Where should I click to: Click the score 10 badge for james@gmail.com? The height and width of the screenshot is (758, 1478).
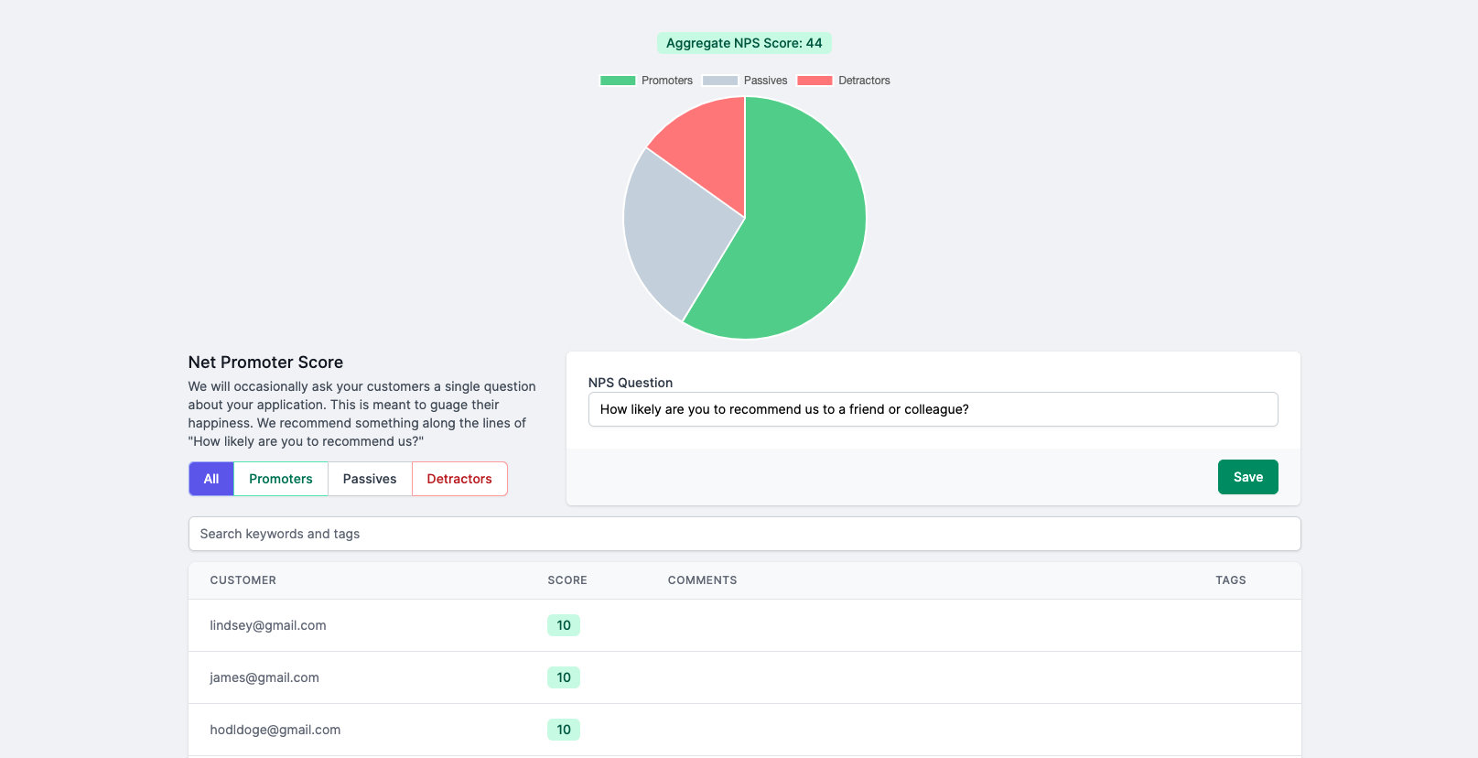[564, 677]
